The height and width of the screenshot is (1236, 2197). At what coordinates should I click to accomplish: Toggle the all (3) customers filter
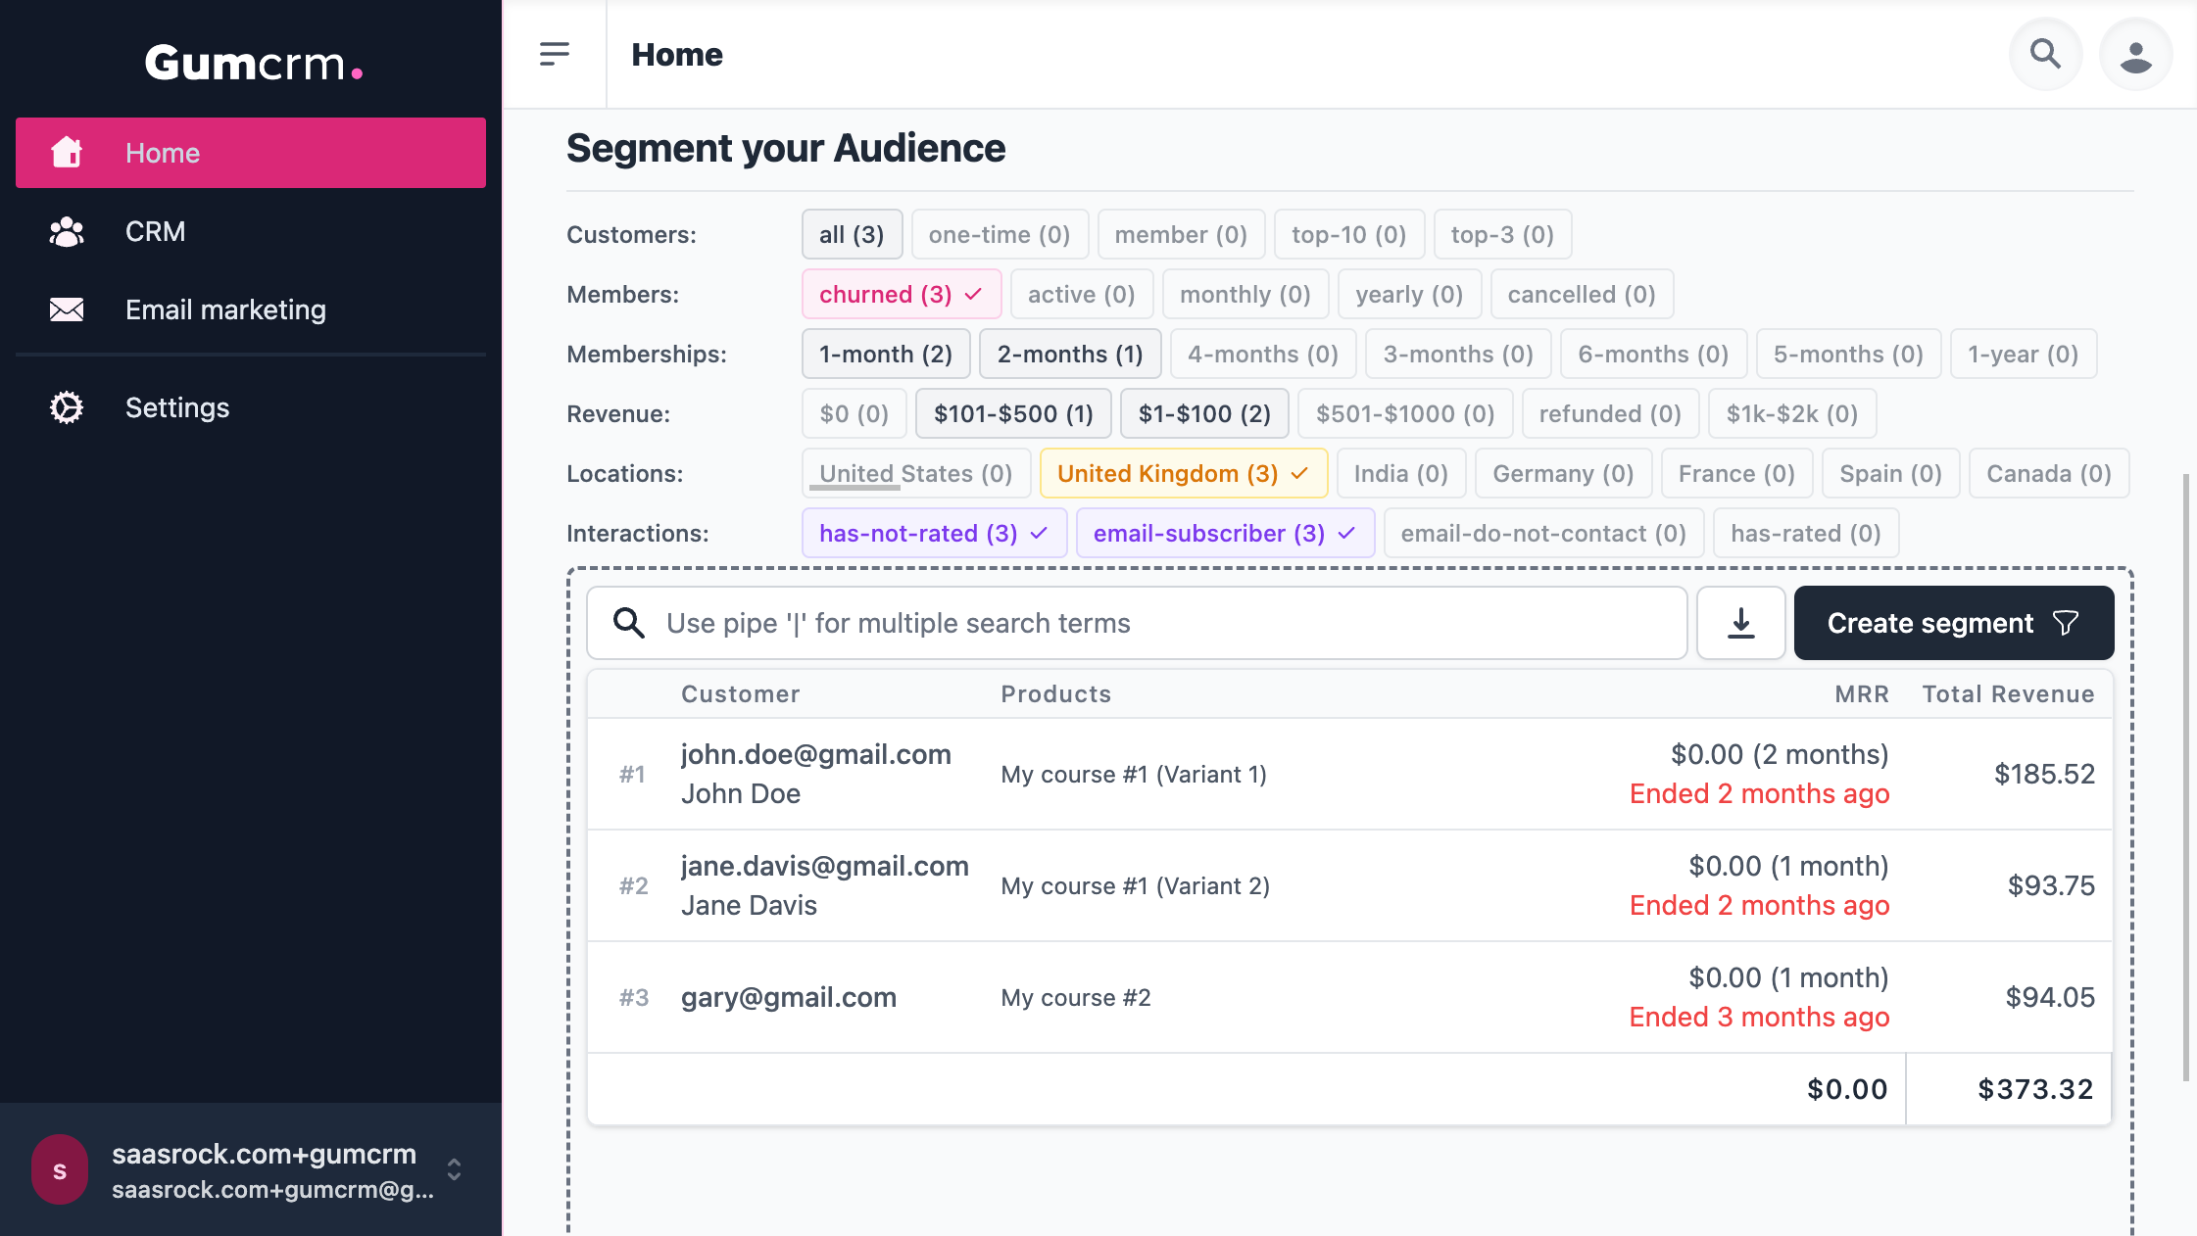pos(852,234)
